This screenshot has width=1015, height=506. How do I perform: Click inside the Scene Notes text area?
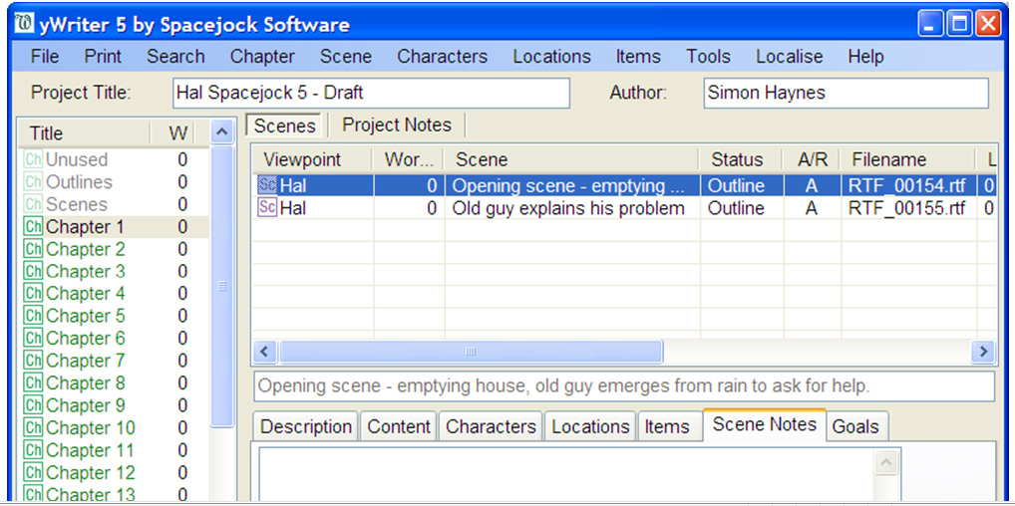(x=566, y=476)
